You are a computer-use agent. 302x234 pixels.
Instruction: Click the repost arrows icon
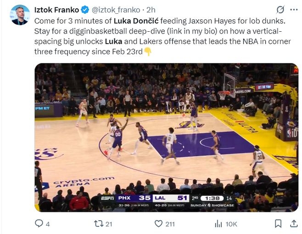tap(98, 223)
